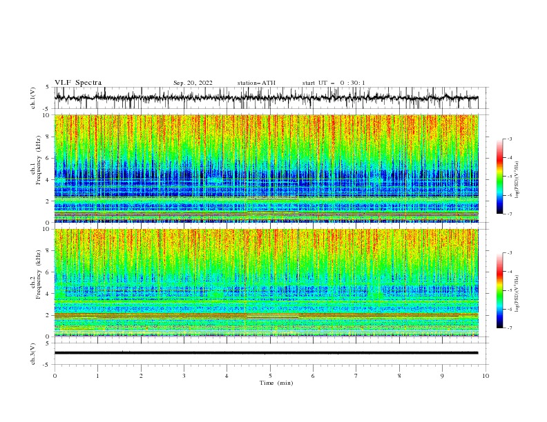Click the time axis tick label "9"
547x422 pixels.
442,376
